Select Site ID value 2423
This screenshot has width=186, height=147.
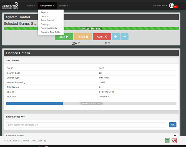tap(102, 68)
